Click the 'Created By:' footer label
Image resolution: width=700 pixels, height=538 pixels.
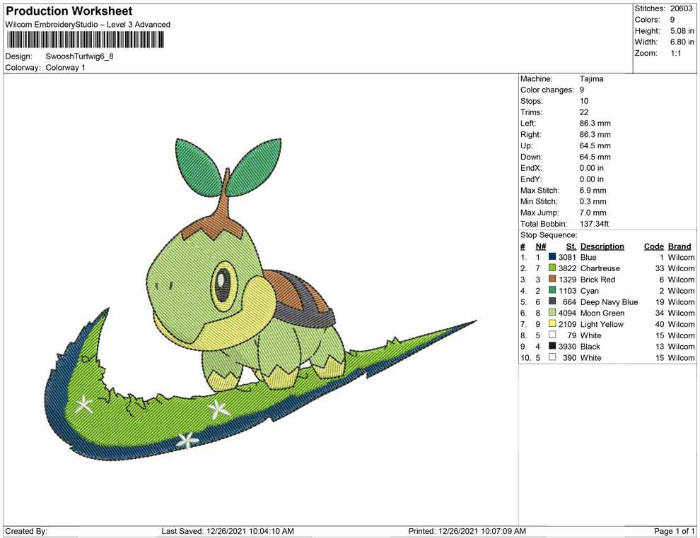click(26, 531)
